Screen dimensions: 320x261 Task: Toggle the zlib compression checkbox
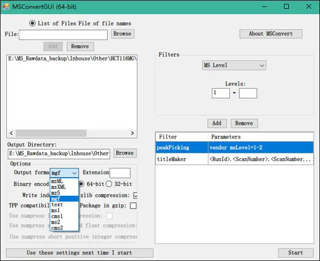135,195
